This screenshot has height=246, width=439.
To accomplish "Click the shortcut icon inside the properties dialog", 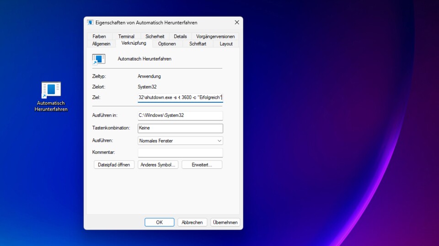I will tap(98, 59).
